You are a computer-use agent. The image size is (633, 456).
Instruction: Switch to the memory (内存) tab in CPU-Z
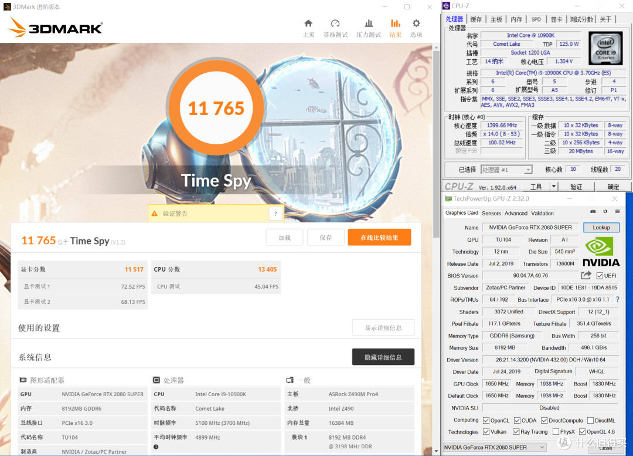(516, 19)
